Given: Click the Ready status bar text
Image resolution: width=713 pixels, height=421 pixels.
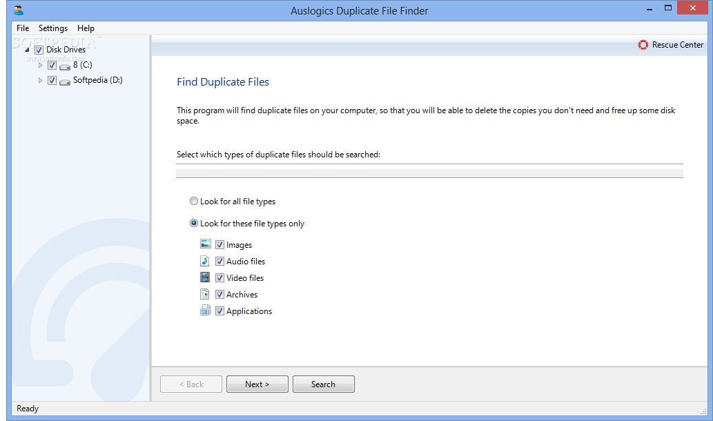Looking at the screenshot, I should click(28, 409).
